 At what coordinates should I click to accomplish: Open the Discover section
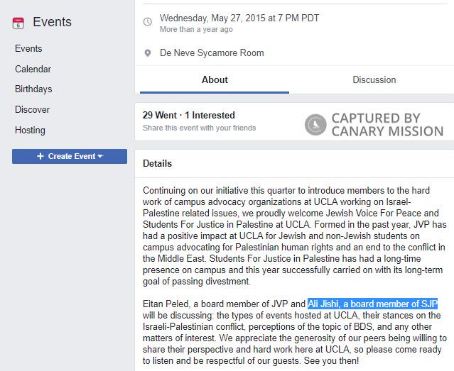click(x=33, y=109)
